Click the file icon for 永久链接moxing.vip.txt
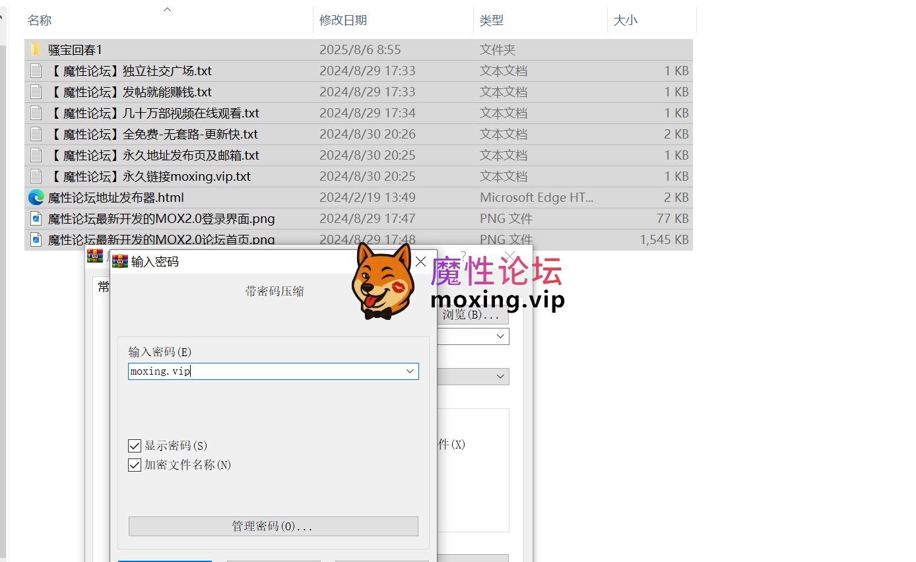The image size is (916, 562). 36,177
